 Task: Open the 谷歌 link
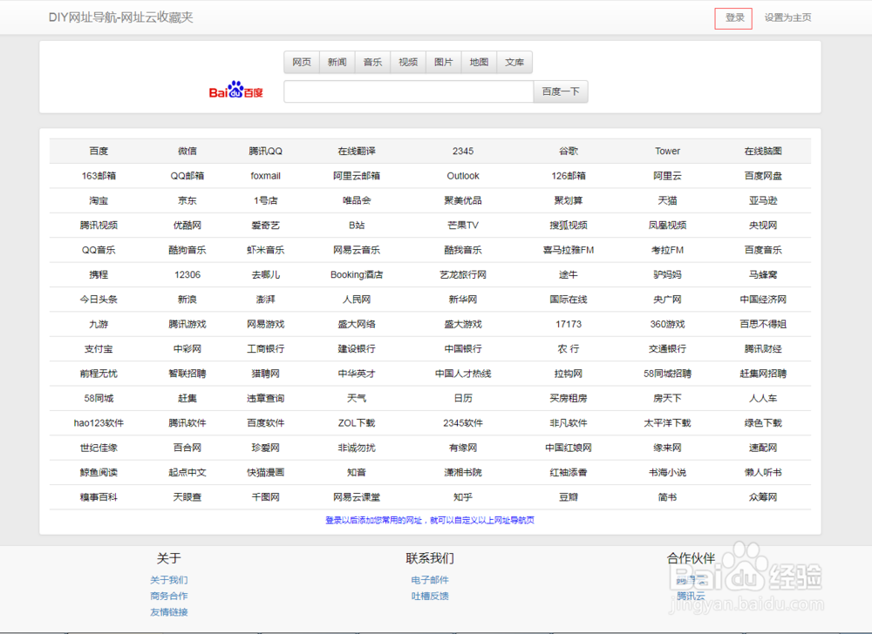569,151
